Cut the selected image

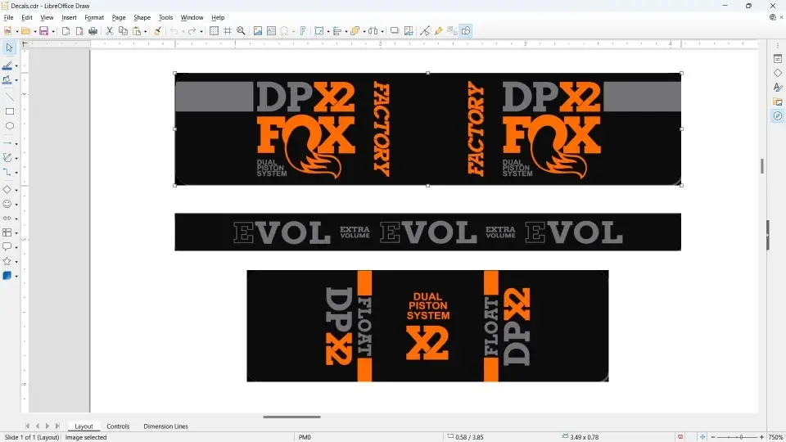coord(109,31)
